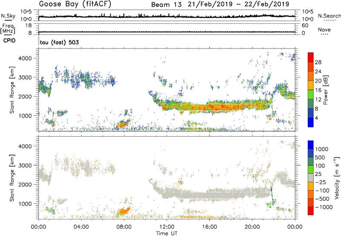Click the "3000" tick on the power panel

tap(25, 78)
